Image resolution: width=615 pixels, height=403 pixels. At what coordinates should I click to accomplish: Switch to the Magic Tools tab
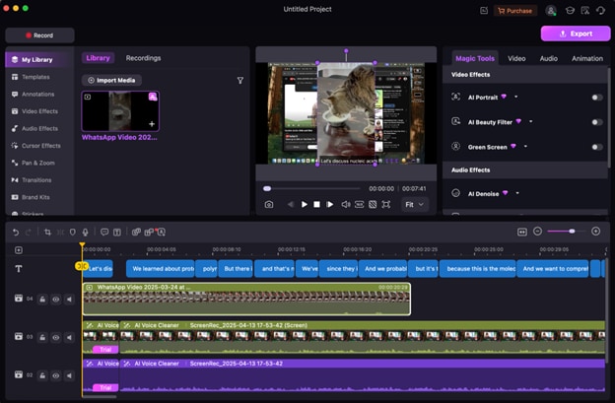[x=475, y=58]
